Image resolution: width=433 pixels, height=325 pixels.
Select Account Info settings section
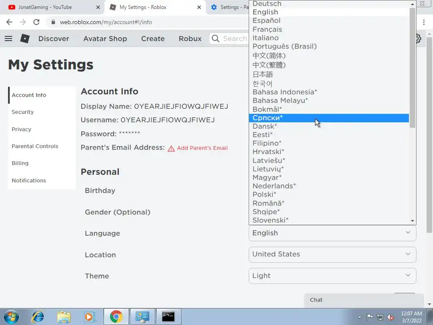(42, 95)
